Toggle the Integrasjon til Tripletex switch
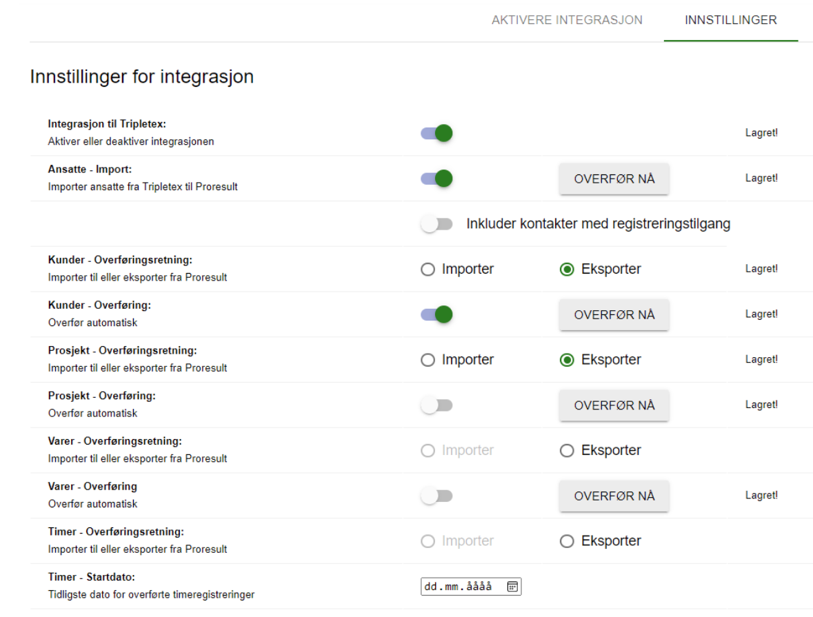Screen dimensions: 813x617 [x=436, y=133]
